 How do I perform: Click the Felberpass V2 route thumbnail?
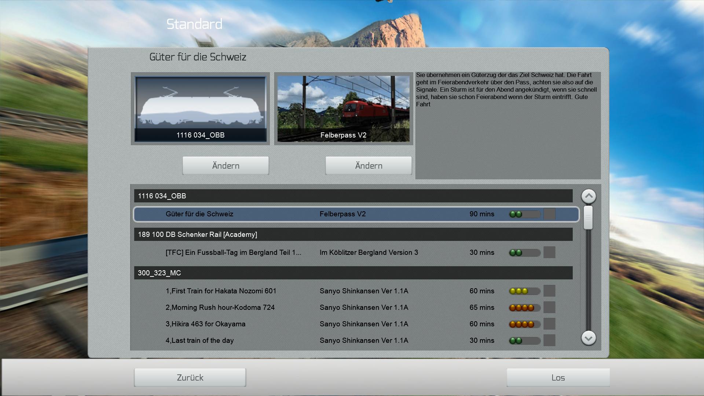(x=343, y=109)
